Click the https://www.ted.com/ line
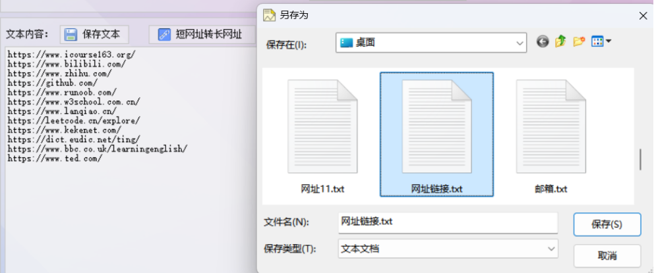Viewport: 654px width, 273px height. click(55, 159)
